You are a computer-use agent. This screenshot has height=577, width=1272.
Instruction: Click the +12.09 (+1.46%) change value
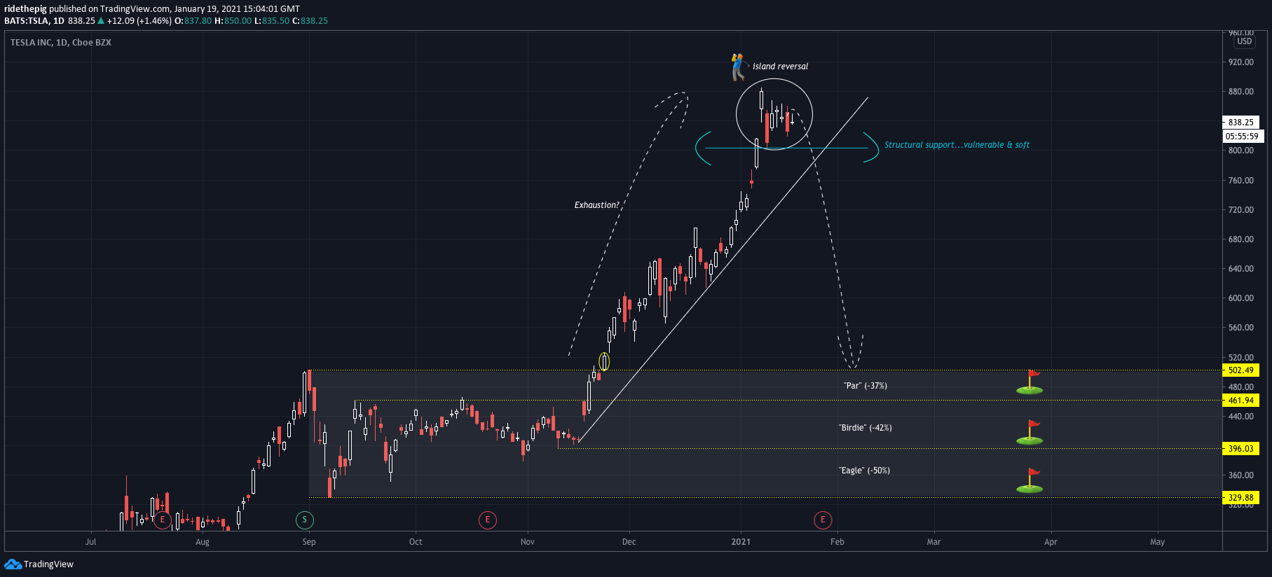pos(139,21)
